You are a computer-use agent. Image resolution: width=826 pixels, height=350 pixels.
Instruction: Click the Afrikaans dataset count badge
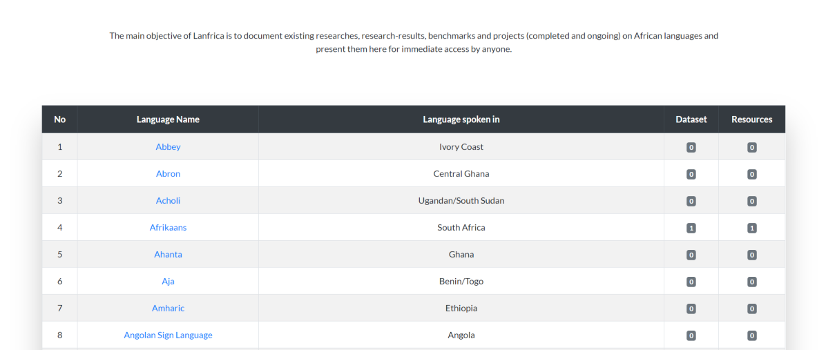click(691, 228)
